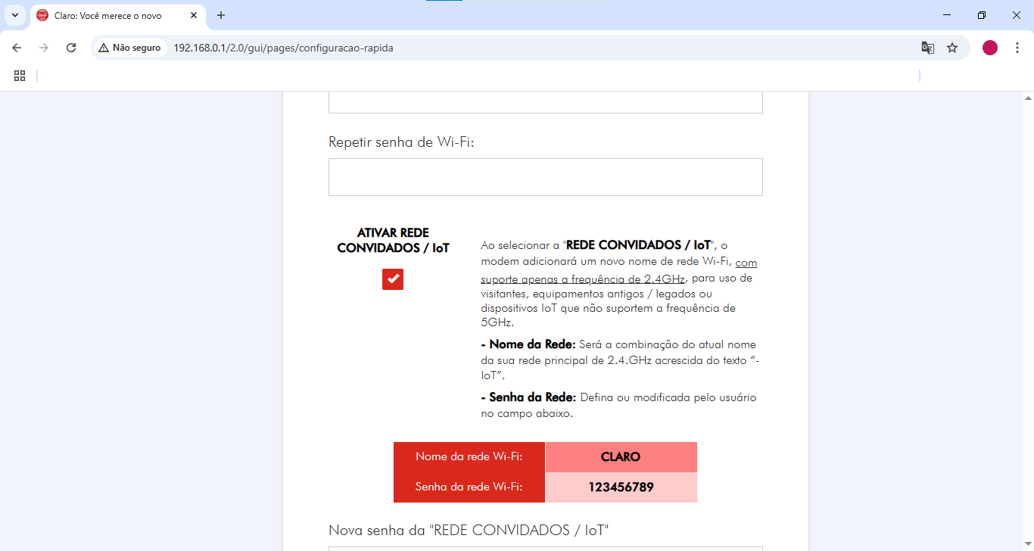Open the Chrome profile avatar

click(x=990, y=48)
